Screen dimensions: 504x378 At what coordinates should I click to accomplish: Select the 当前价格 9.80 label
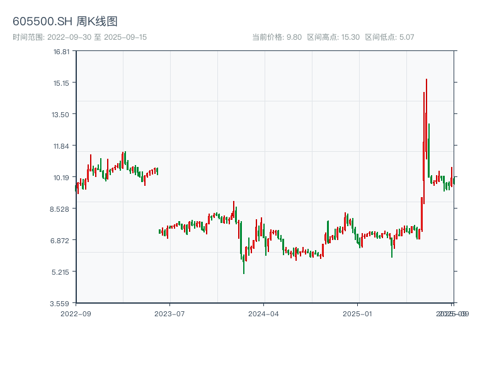pos(277,37)
